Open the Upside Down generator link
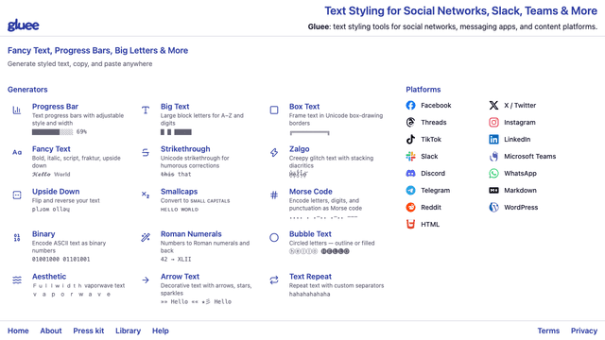This screenshot has height=340, width=605. click(x=56, y=191)
